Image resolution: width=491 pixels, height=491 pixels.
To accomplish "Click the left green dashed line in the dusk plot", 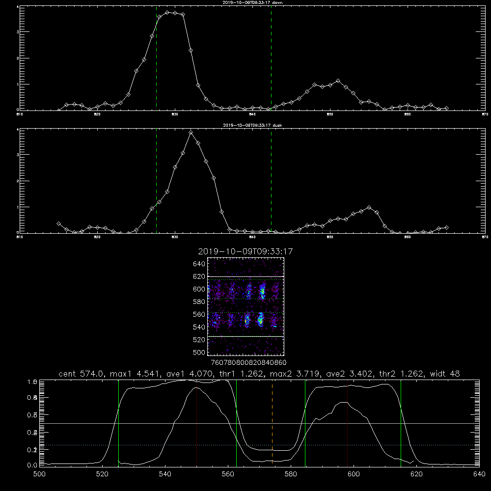I will coord(156,181).
